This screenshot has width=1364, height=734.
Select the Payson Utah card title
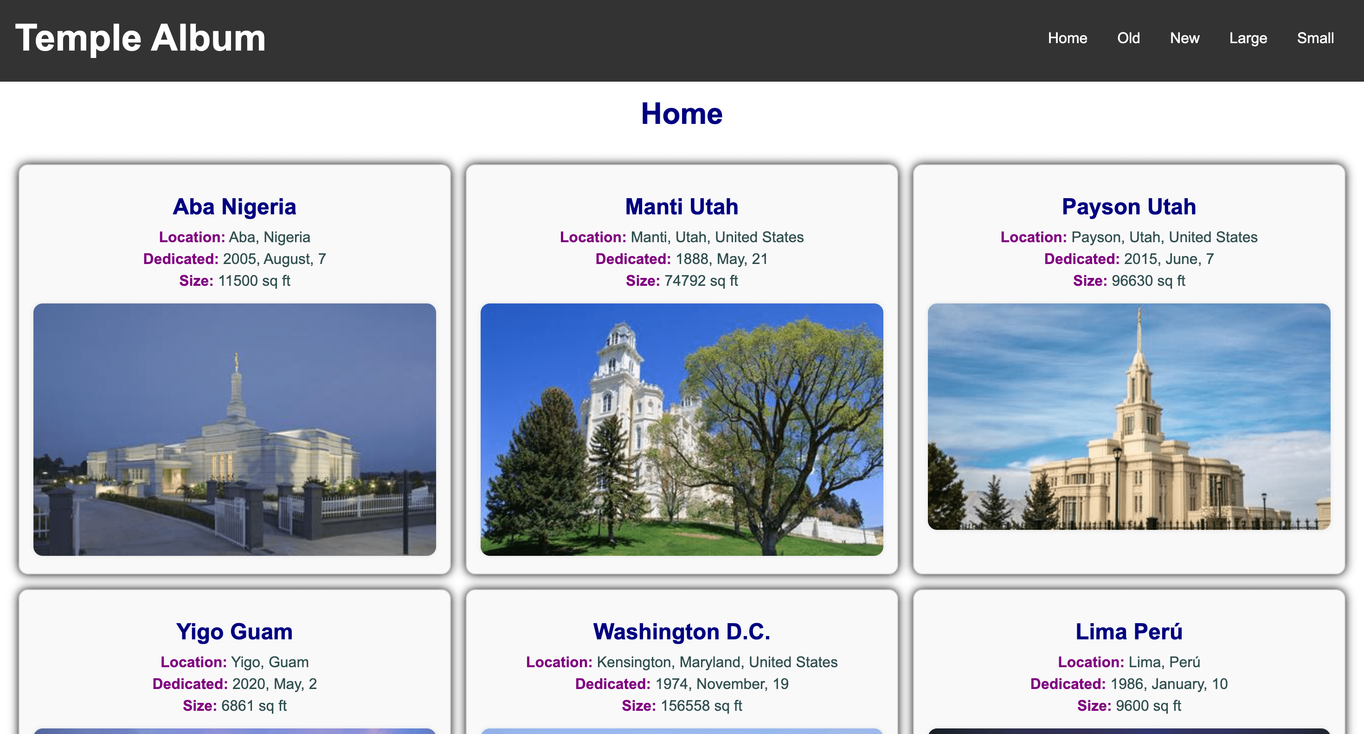[1129, 206]
